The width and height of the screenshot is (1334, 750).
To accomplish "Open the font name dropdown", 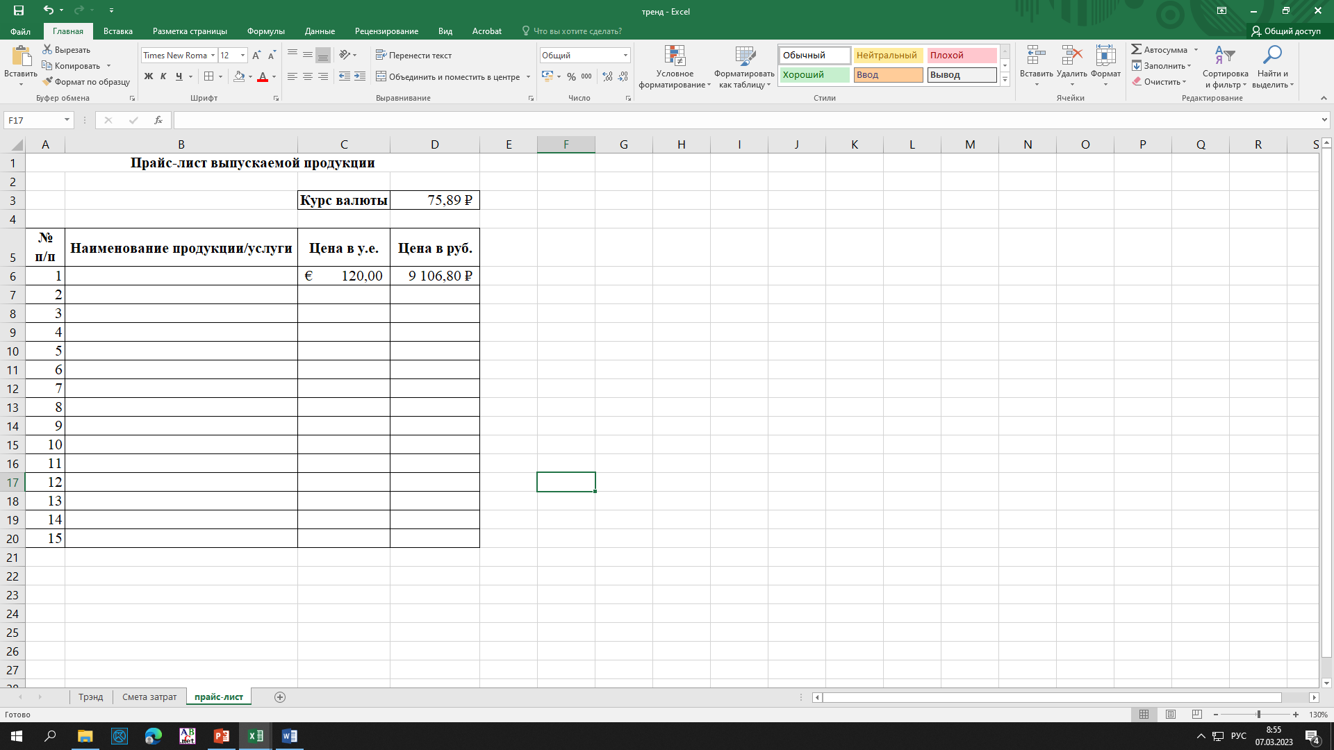I will (x=213, y=56).
